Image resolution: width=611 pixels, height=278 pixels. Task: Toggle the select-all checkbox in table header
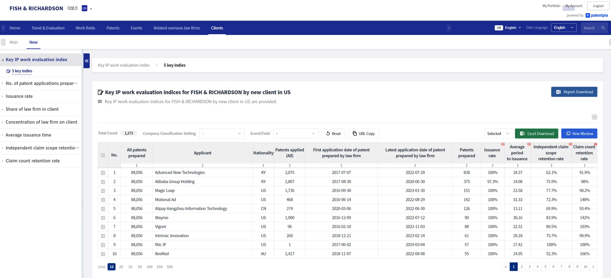pos(103,155)
